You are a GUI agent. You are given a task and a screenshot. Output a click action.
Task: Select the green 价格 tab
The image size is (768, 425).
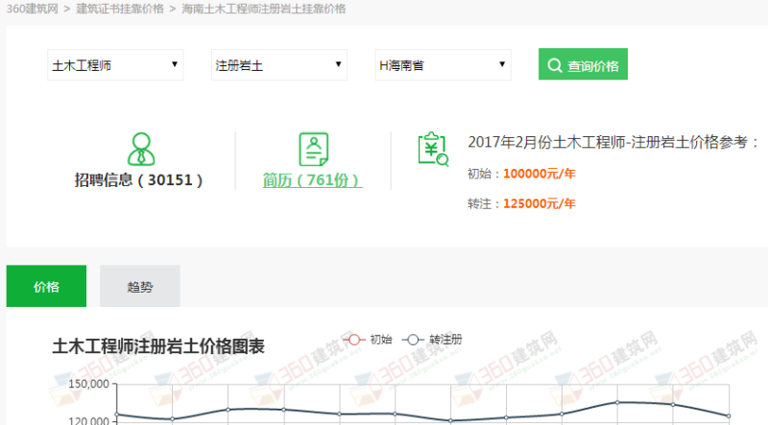click(46, 286)
